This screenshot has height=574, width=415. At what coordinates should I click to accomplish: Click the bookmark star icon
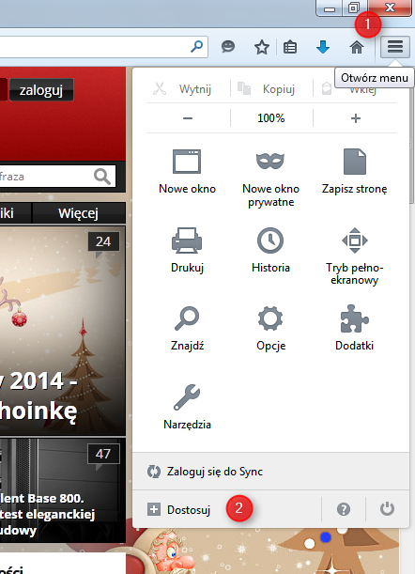pos(262,47)
